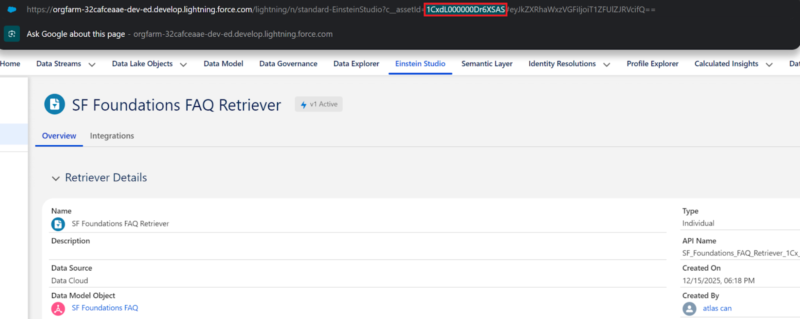Viewport: 800px width, 319px height.
Task: Click the SF Foundations FAQ Retriever header icon
Action: 54,104
